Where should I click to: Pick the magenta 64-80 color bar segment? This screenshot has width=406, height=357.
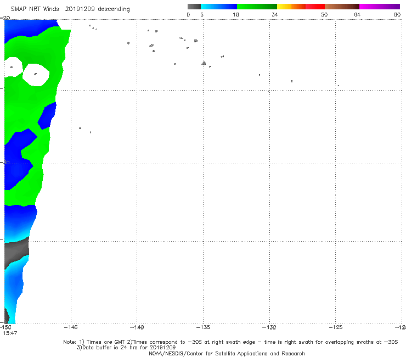[380, 7]
